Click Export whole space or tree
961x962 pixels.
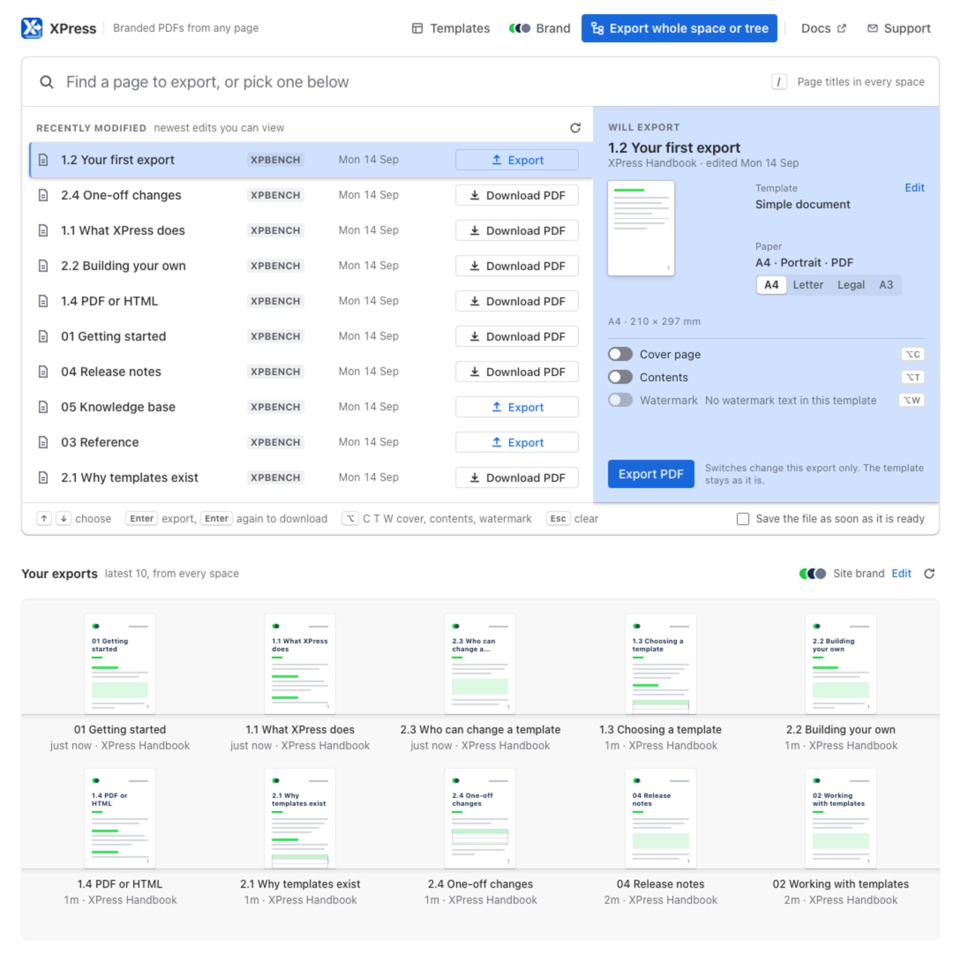click(x=679, y=28)
